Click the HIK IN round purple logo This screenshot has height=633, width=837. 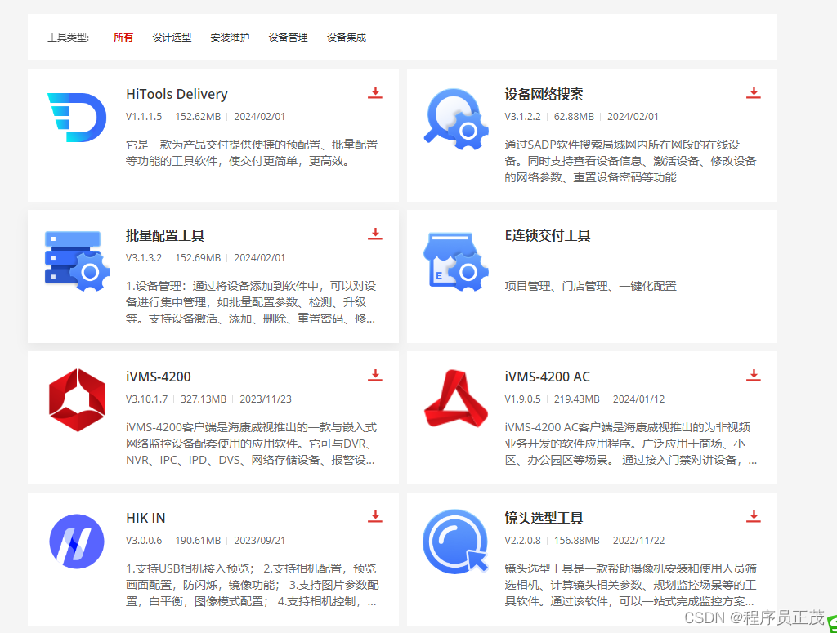(77, 542)
